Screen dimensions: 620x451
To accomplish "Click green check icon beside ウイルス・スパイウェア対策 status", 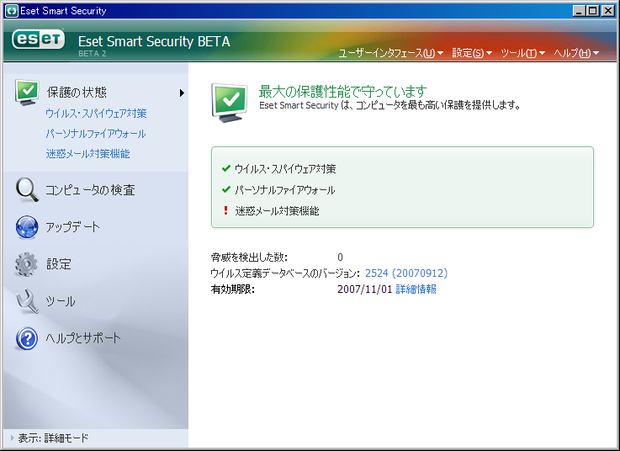I will (226, 168).
